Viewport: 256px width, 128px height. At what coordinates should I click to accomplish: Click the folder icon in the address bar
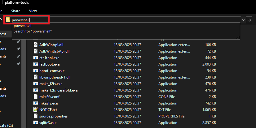8,20
